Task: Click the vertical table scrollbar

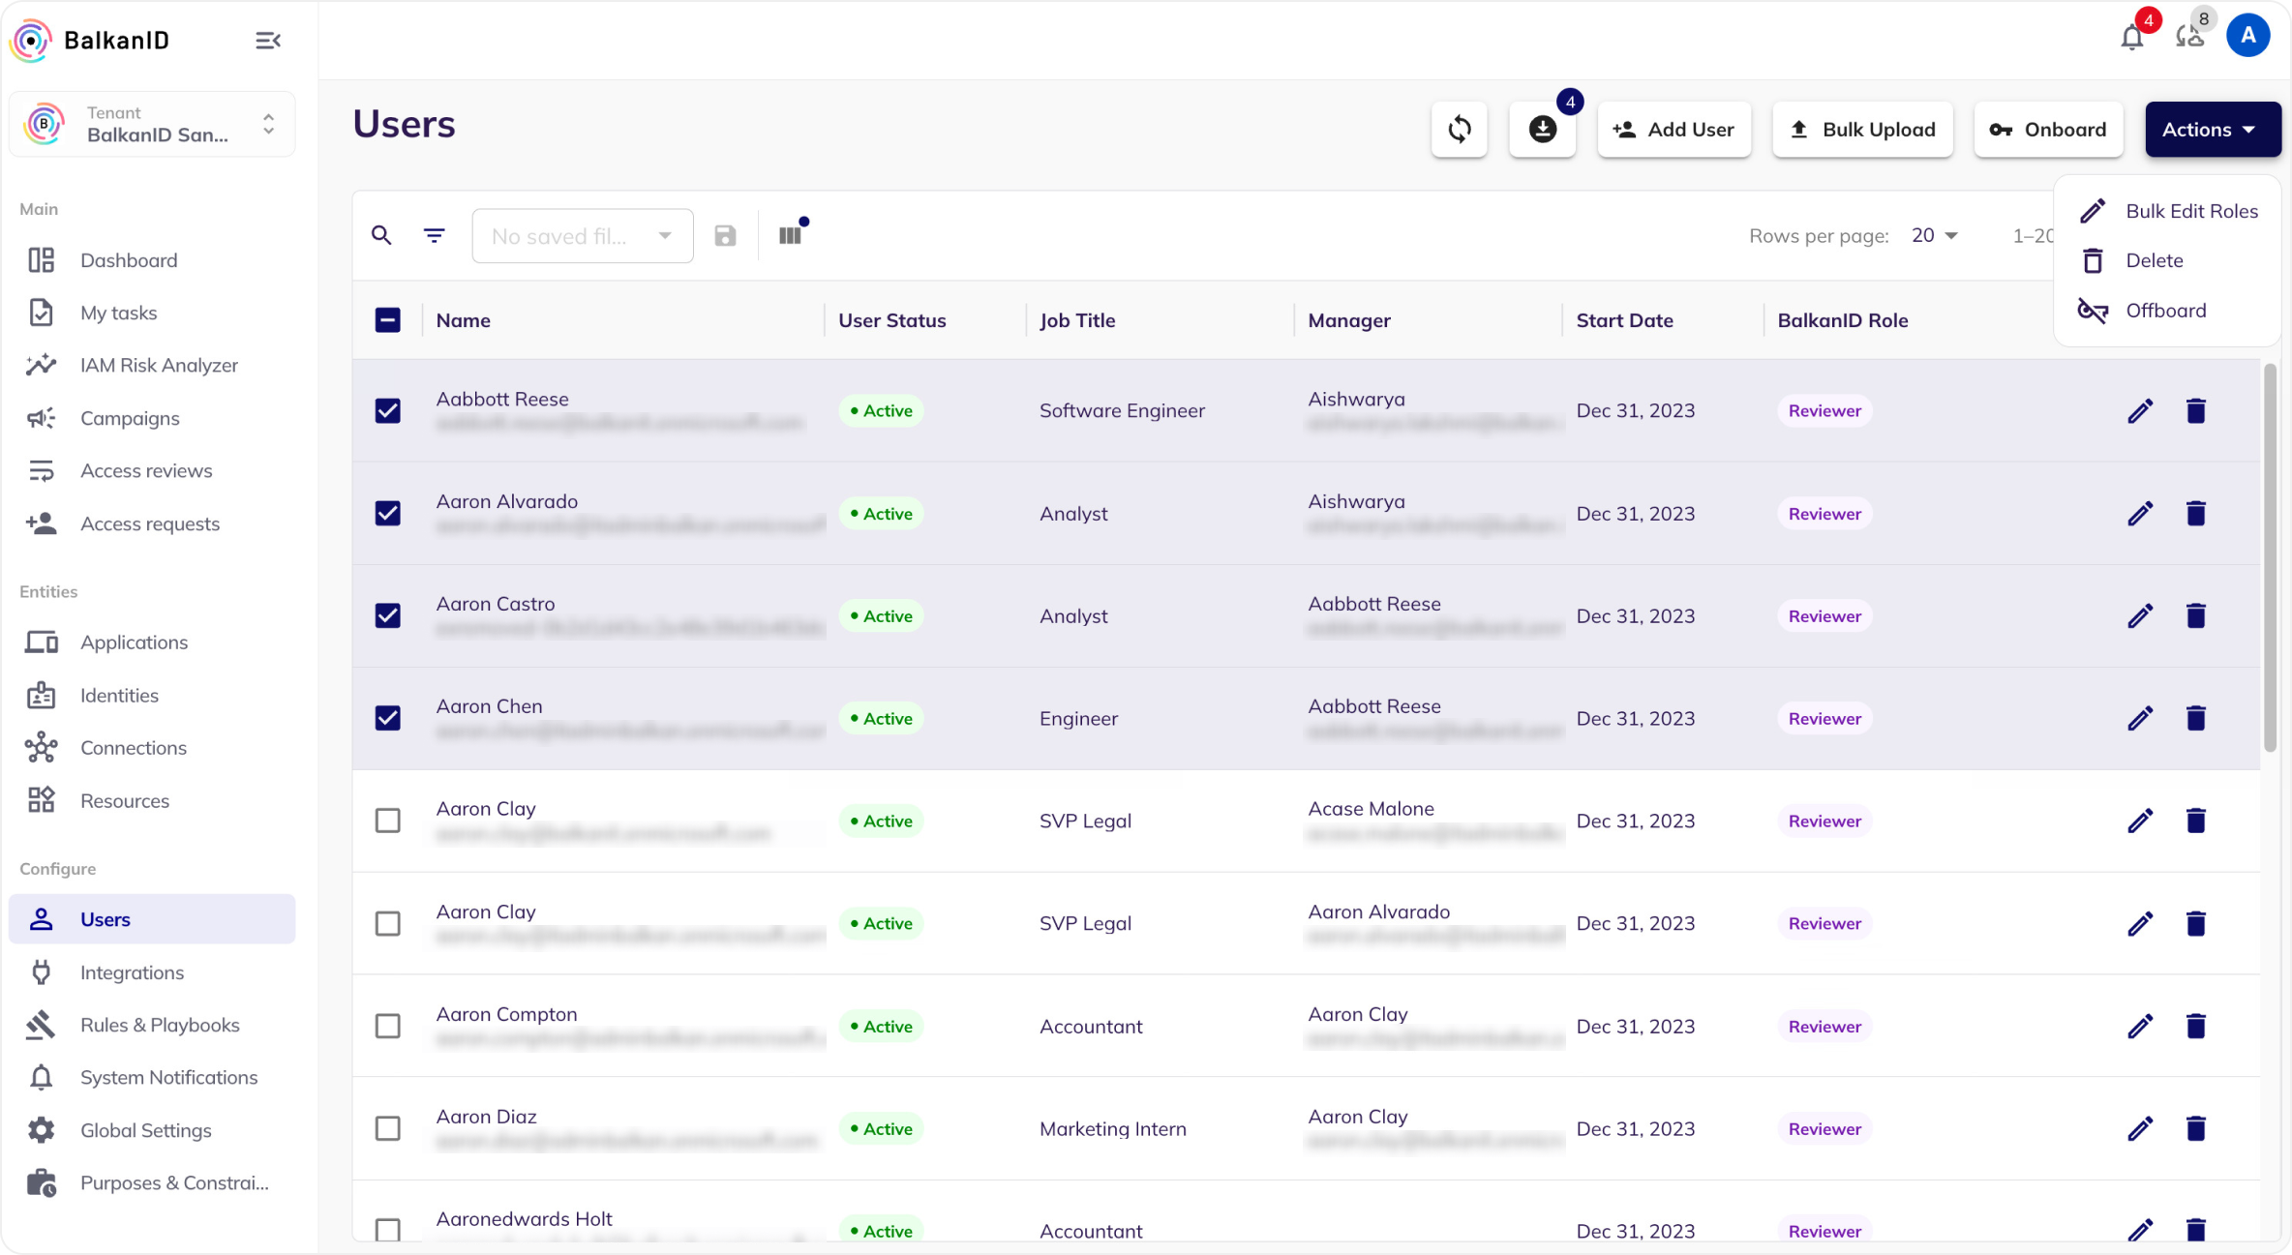Action: coord(2270,556)
